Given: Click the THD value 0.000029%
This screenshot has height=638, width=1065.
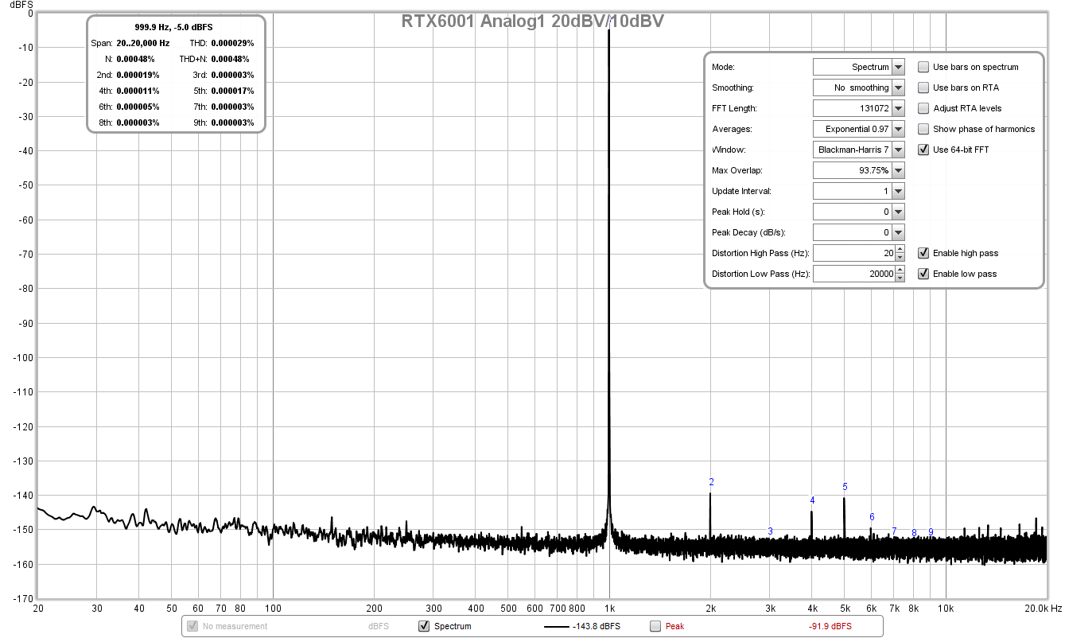Looking at the screenshot, I should pos(232,43).
